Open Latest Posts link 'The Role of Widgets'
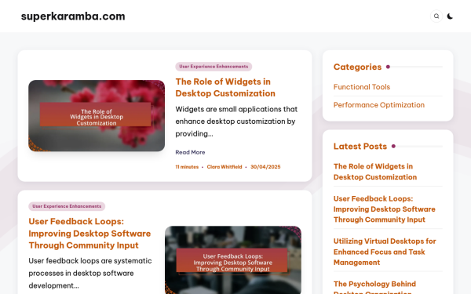The height and width of the screenshot is (294, 471). click(x=375, y=172)
